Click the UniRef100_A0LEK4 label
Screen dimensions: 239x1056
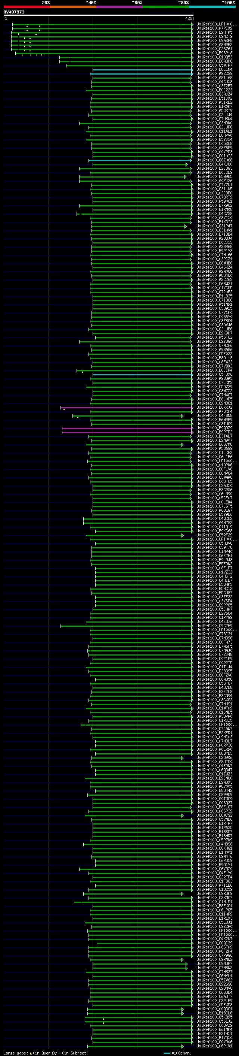tap(214, 503)
